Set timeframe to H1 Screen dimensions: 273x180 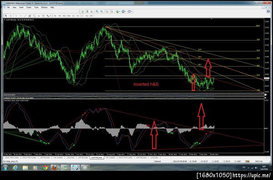(x=73, y=16)
